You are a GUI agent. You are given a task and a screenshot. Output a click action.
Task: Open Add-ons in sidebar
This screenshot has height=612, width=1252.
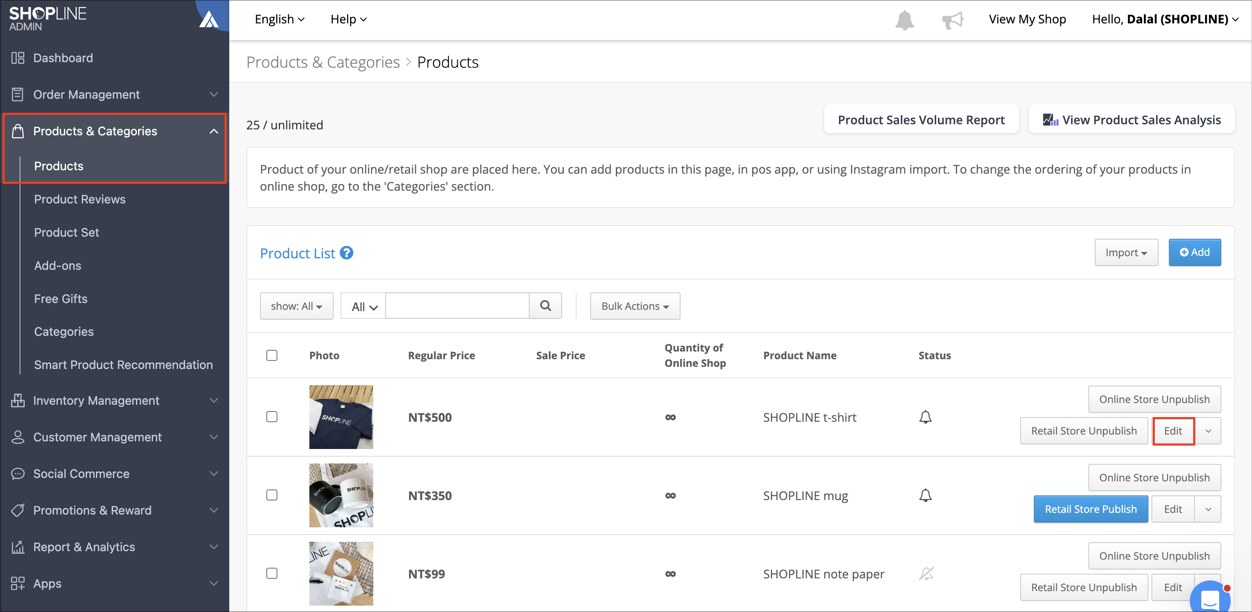click(58, 266)
